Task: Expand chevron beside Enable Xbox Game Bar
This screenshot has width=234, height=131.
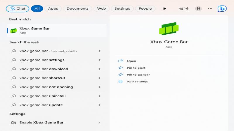Action: (x=99, y=123)
